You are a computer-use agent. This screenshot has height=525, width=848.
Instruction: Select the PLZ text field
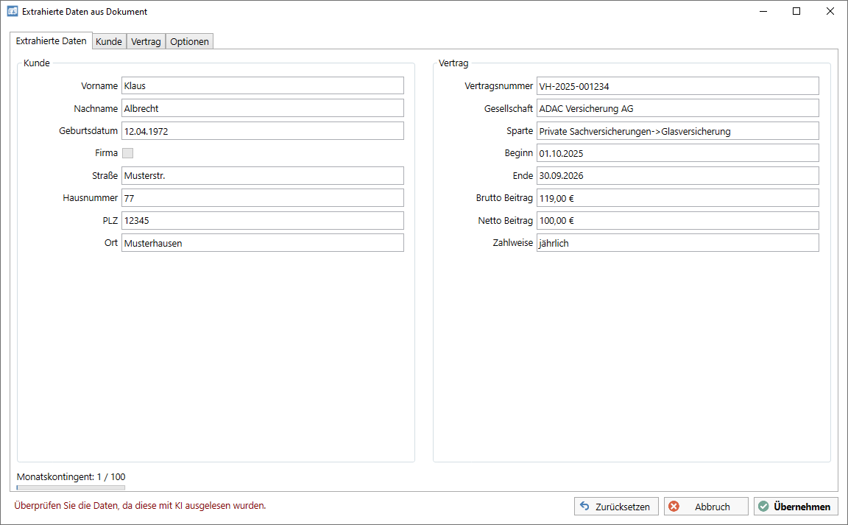pyautogui.click(x=262, y=221)
